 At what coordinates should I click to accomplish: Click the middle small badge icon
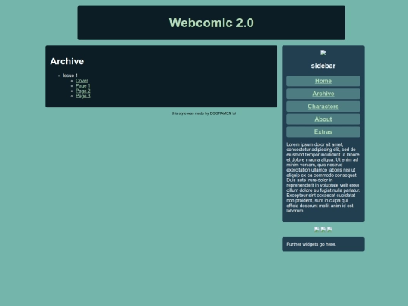[x=323, y=229]
